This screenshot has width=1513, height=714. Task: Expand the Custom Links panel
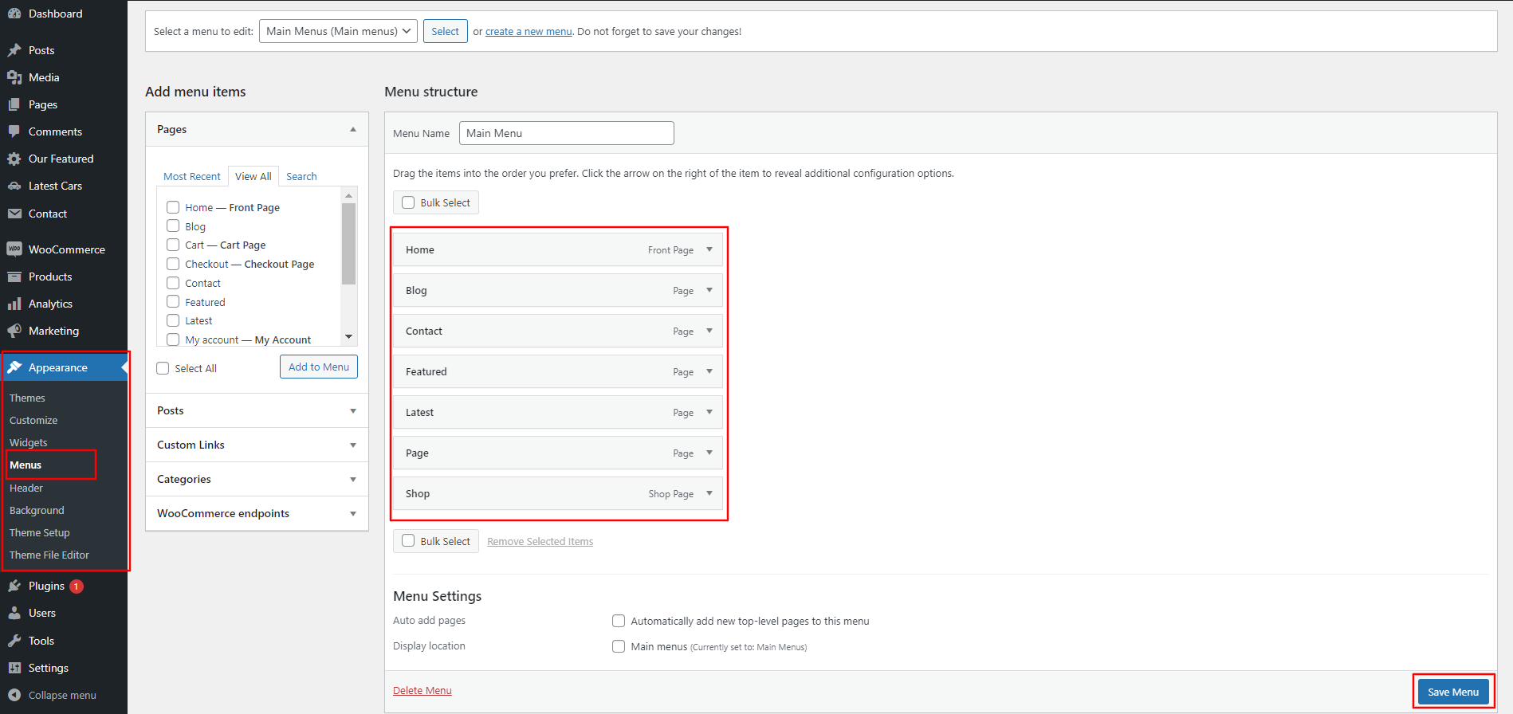257,445
